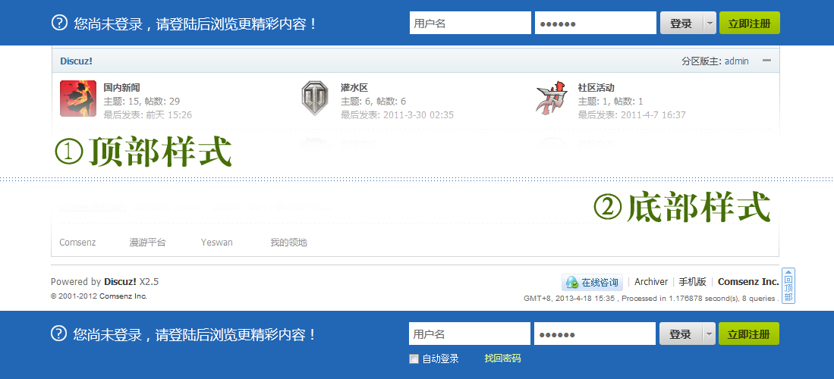Click the bottom 登录 login button
This screenshot has height=379, width=834.
click(681, 334)
